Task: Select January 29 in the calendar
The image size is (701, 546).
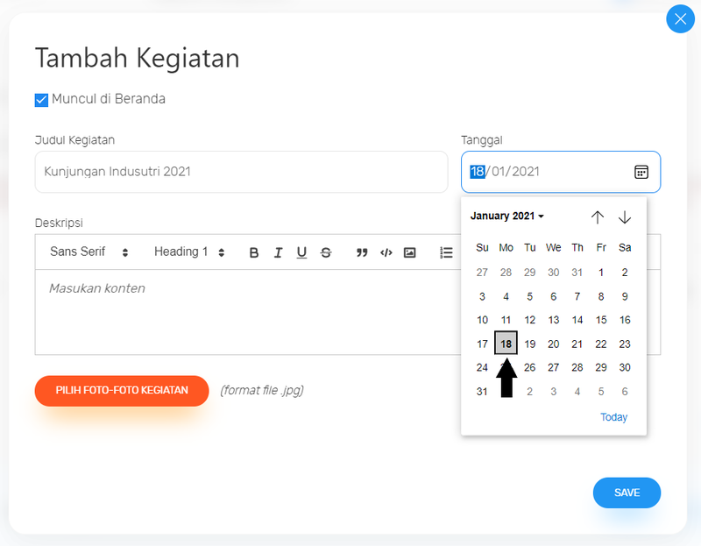Action: point(601,367)
